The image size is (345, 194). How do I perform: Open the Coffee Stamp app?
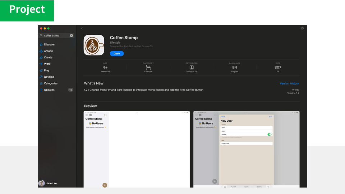[117, 53]
